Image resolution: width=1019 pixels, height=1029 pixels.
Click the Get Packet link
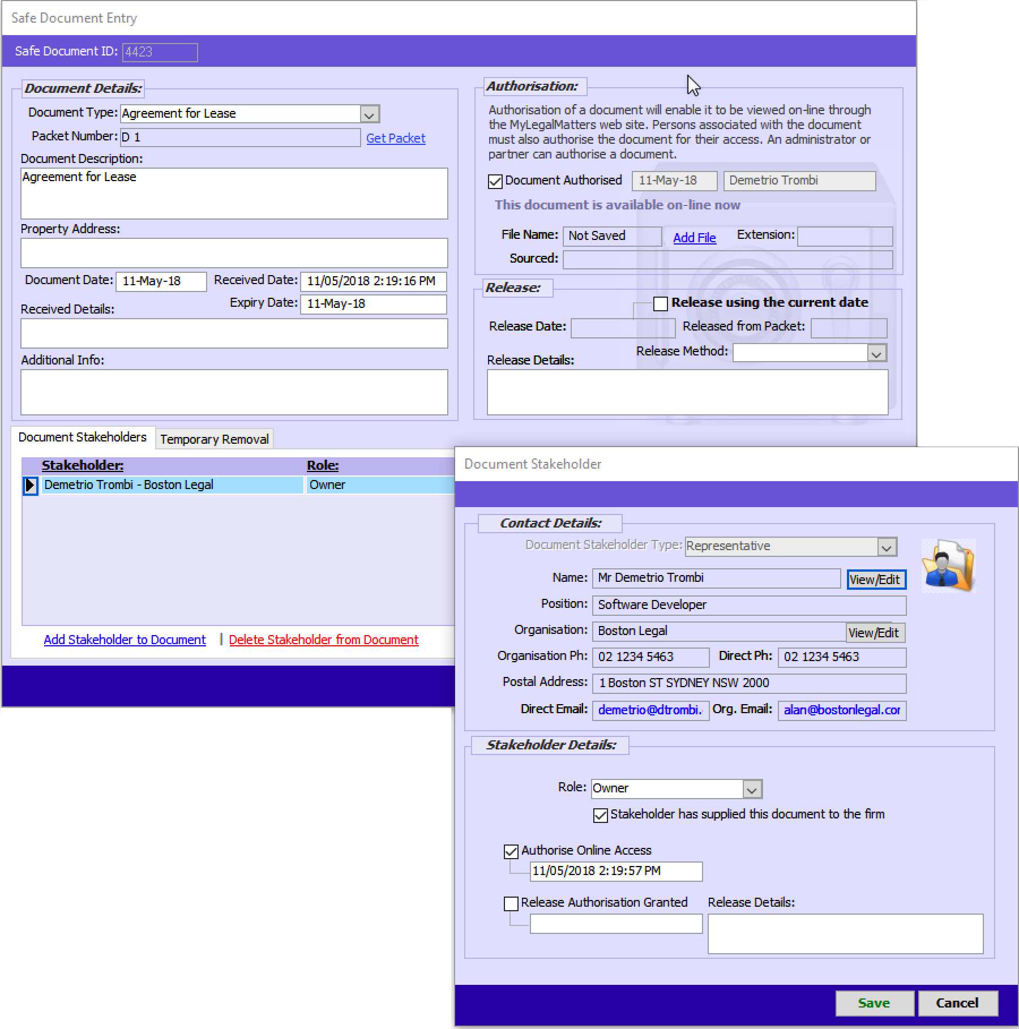coord(396,138)
